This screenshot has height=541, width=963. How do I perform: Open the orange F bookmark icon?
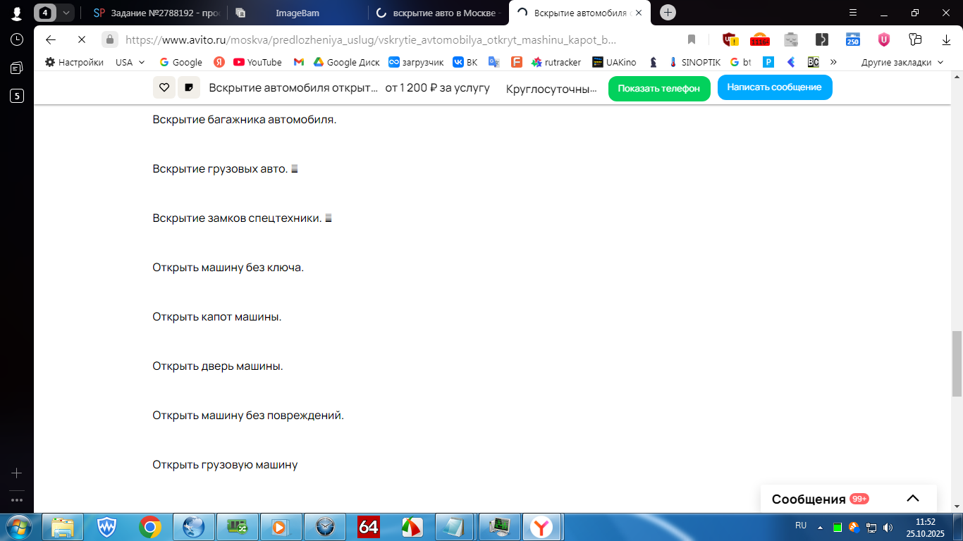coord(517,62)
